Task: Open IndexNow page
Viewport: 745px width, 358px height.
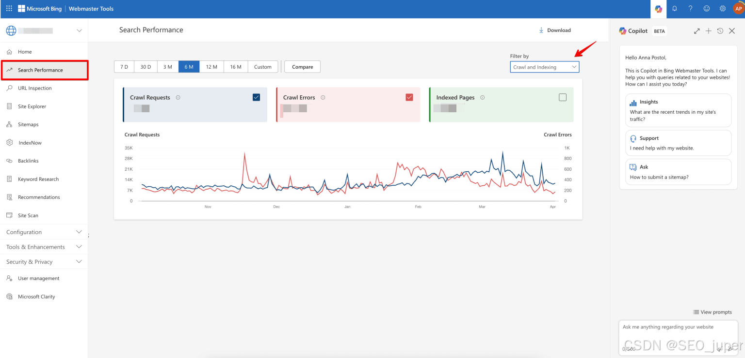Action: [44, 143]
